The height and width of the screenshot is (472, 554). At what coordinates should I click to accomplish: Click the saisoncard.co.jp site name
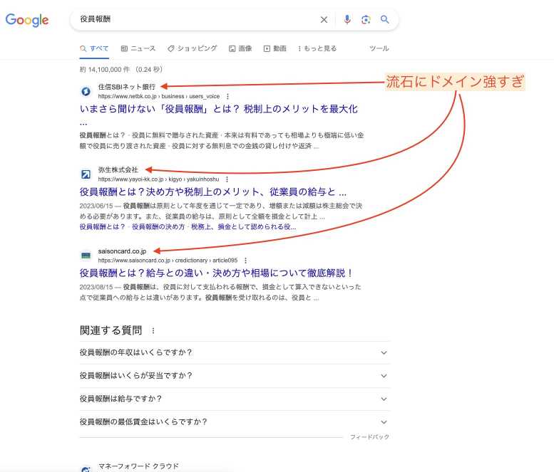click(122, 251)
